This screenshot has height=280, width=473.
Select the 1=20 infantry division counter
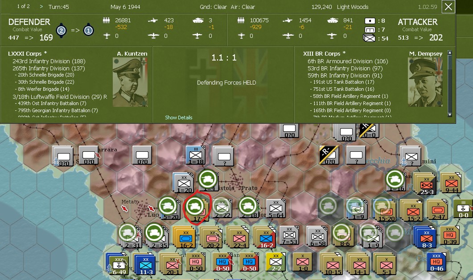coord(184,183)
